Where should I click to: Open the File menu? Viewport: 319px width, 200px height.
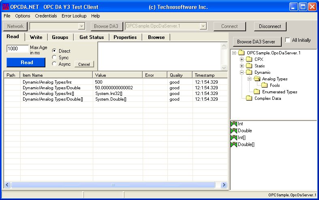[7, 16]
